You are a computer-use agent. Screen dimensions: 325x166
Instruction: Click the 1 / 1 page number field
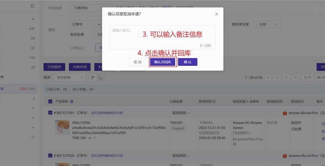[x=307, y=78]
